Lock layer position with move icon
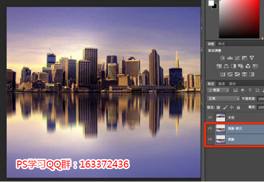This screenshot has height=182, width=264. 232,107
